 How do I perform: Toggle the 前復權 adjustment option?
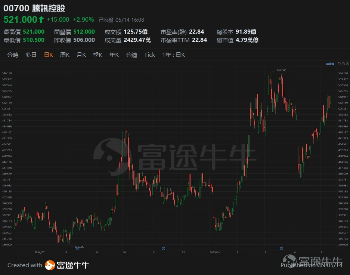pos(330,64)
